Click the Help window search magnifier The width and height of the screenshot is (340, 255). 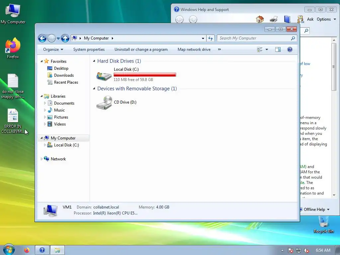tap(306, 31)
